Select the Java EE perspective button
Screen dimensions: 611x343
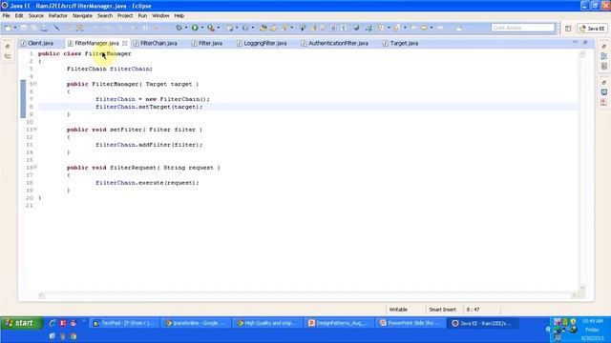tap(592, 29)
